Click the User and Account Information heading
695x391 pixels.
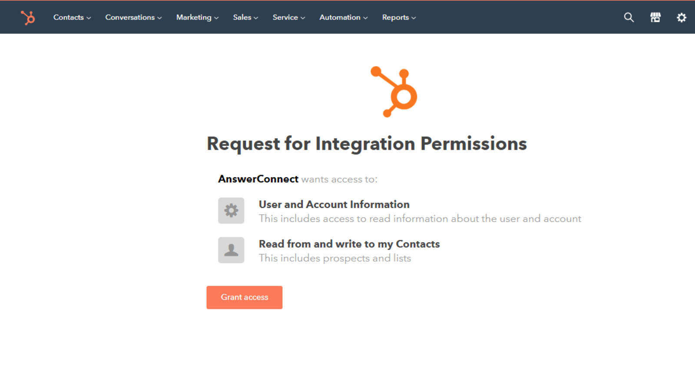334,204
